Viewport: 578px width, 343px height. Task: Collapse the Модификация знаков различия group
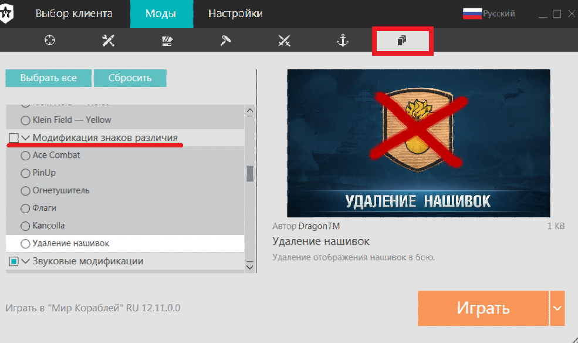point(25,138)
